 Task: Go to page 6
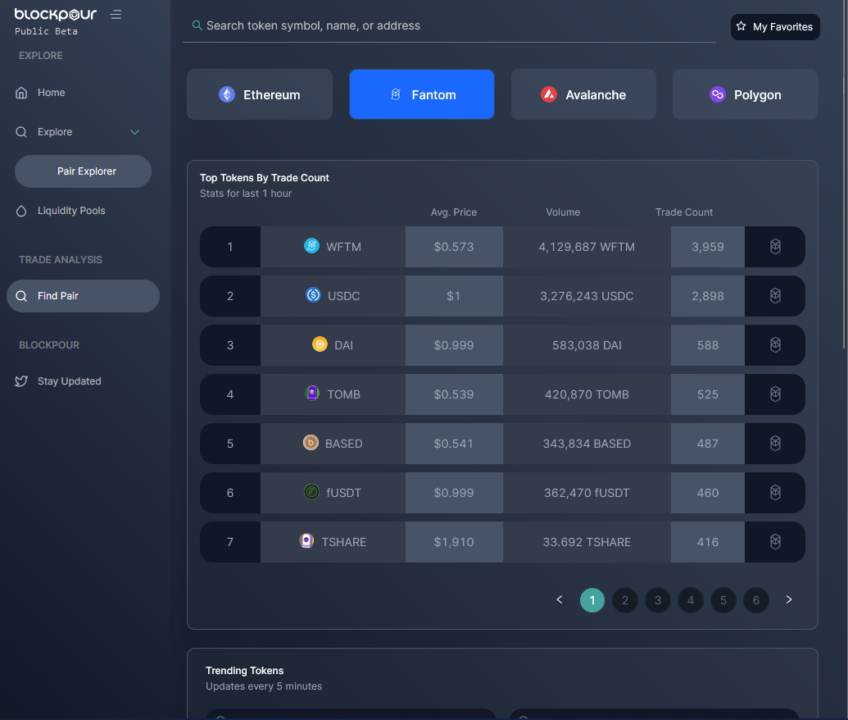756,600
